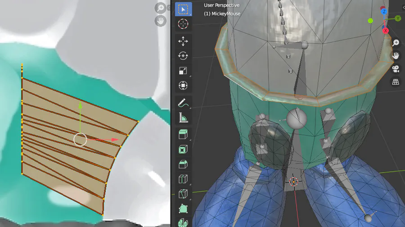Activate the 3D Cursor tool
This screenshot has height=227, width=405.
pyautogui.click(x=183, y=24)
